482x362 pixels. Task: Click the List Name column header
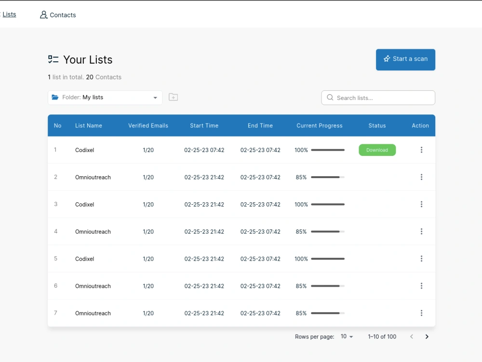point(89,125)
